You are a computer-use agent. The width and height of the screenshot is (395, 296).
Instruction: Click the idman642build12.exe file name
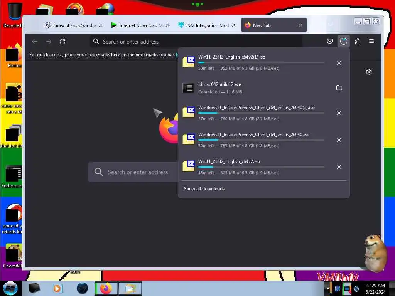[x=219, y=84]
